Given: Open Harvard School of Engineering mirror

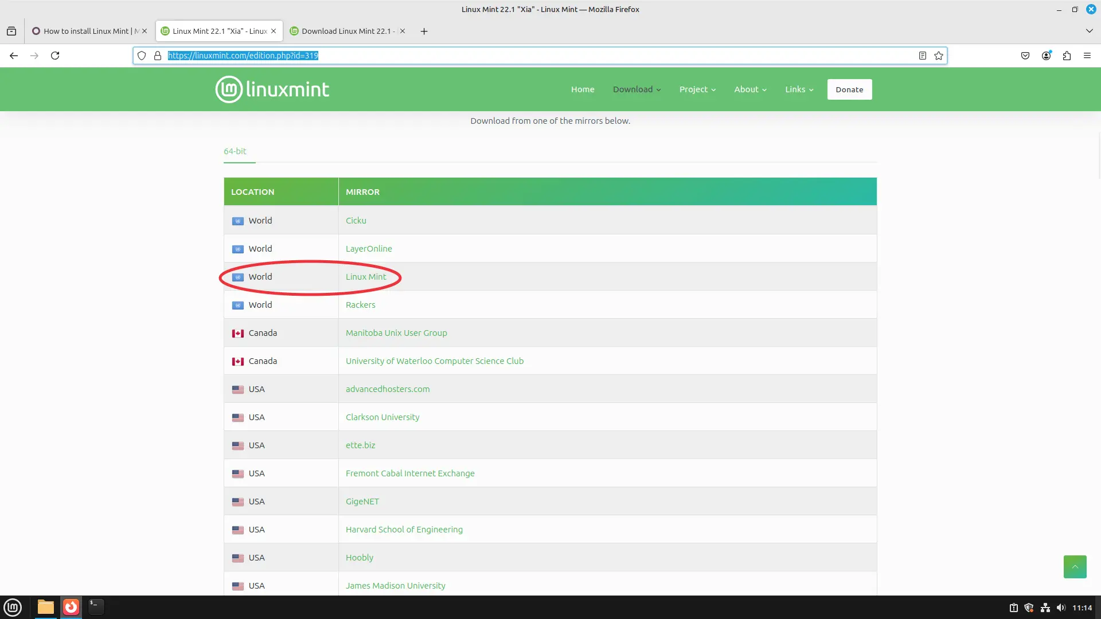Looking at the screenshot, I should [404, 530].
